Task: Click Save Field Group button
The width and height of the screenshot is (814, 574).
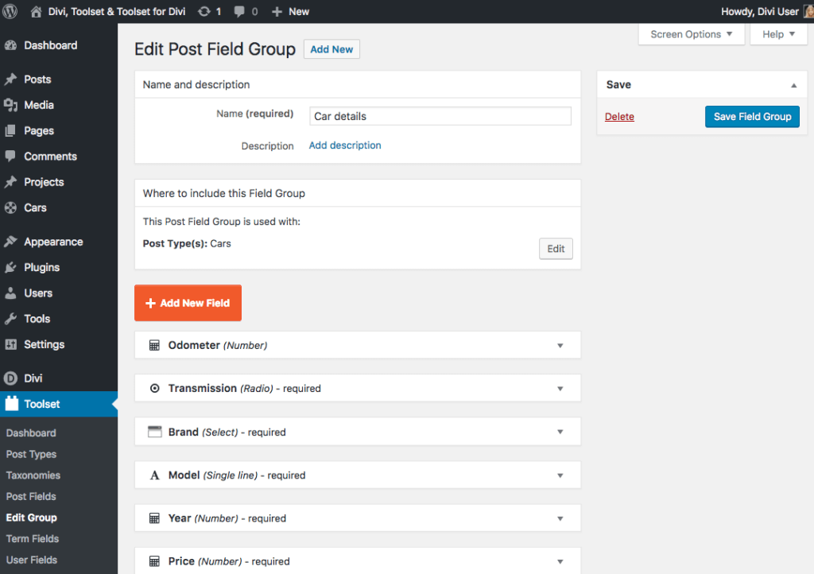Action: pos(752,117)
